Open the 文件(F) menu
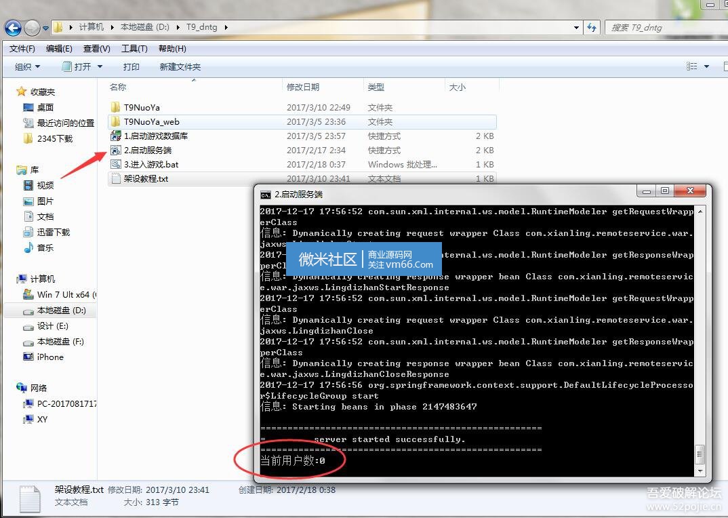 (22, 49)
